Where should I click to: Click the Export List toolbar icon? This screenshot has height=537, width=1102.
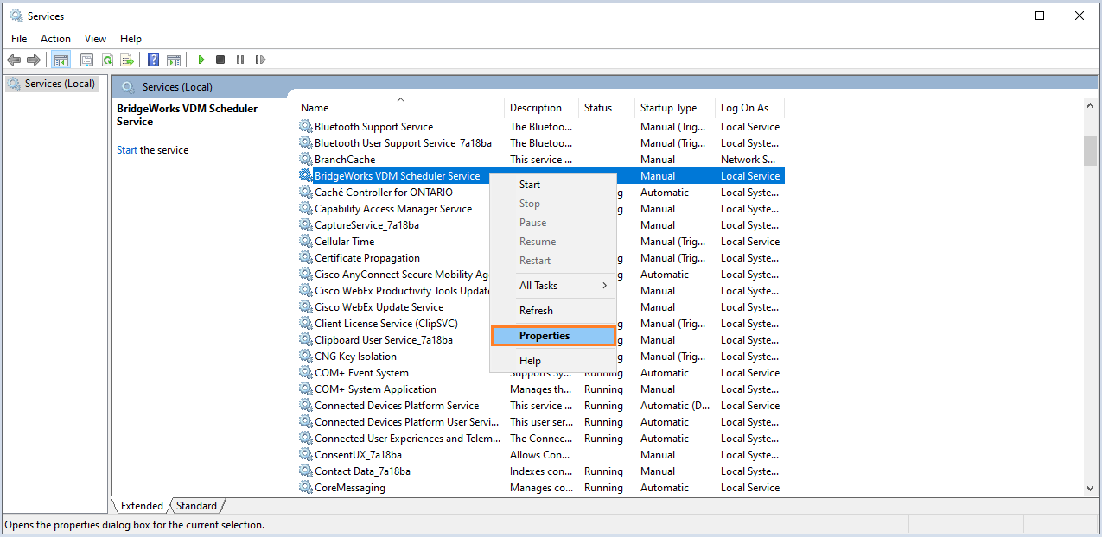click(x=127, y=60)
